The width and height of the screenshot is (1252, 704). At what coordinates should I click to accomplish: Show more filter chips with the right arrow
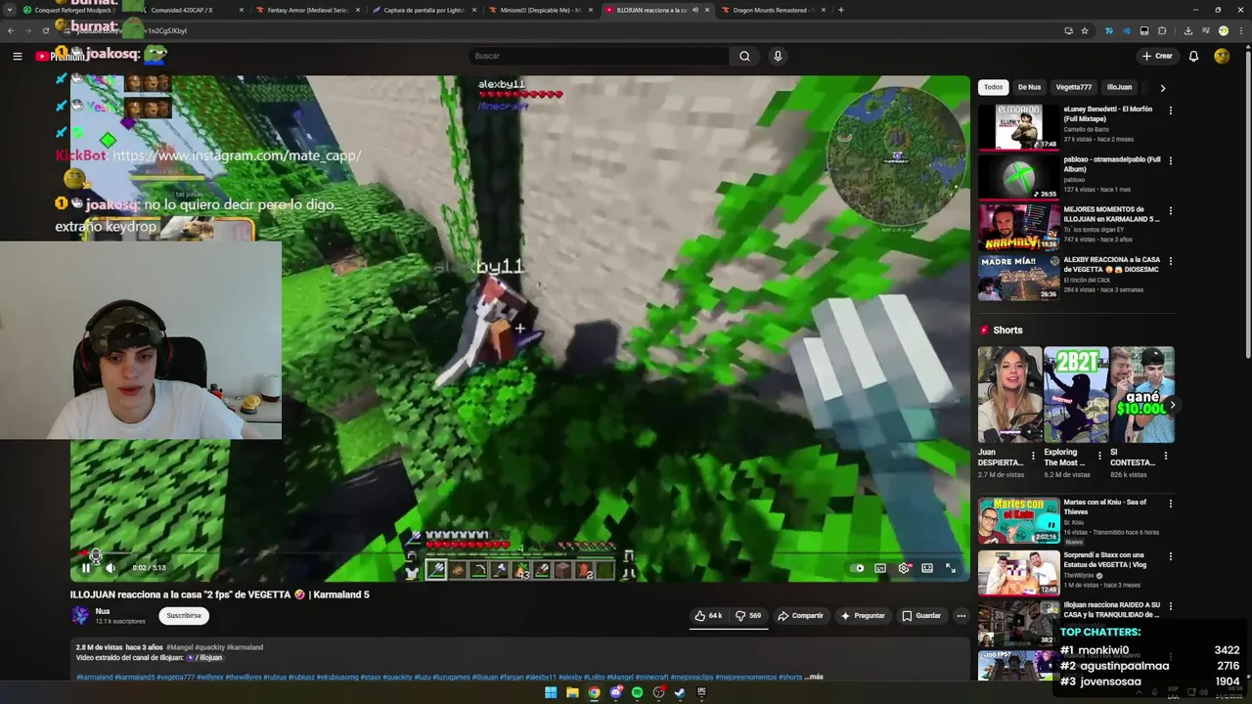(x=1162, y=88)
